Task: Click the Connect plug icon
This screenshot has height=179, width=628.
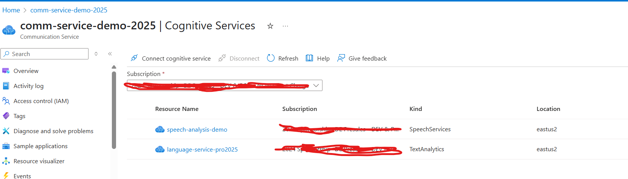Action: [x=134, y=58]
